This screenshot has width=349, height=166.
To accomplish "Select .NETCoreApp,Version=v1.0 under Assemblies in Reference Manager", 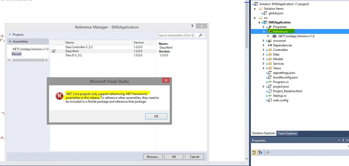I will tap(30, 49).
